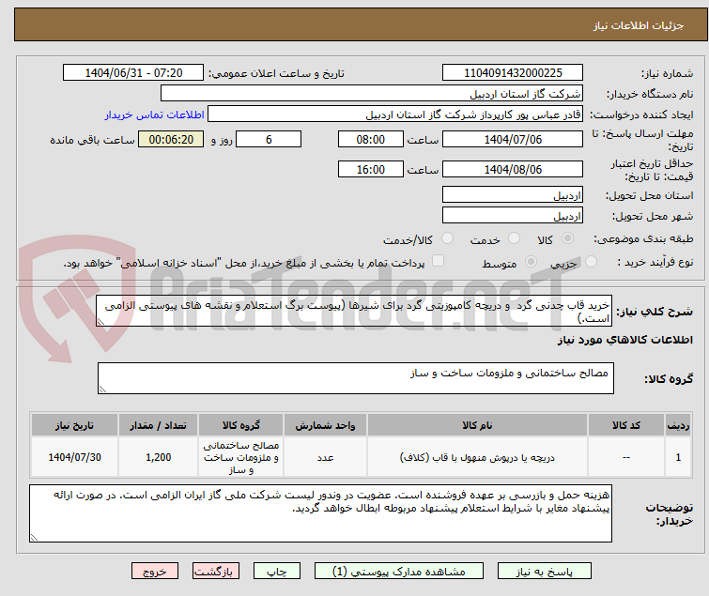
Task: Click the پاسخ به نیاز button
Action: (545, 572)
